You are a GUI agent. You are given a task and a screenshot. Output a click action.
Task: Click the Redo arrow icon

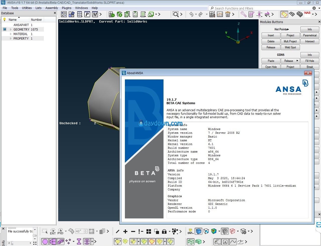201,14
